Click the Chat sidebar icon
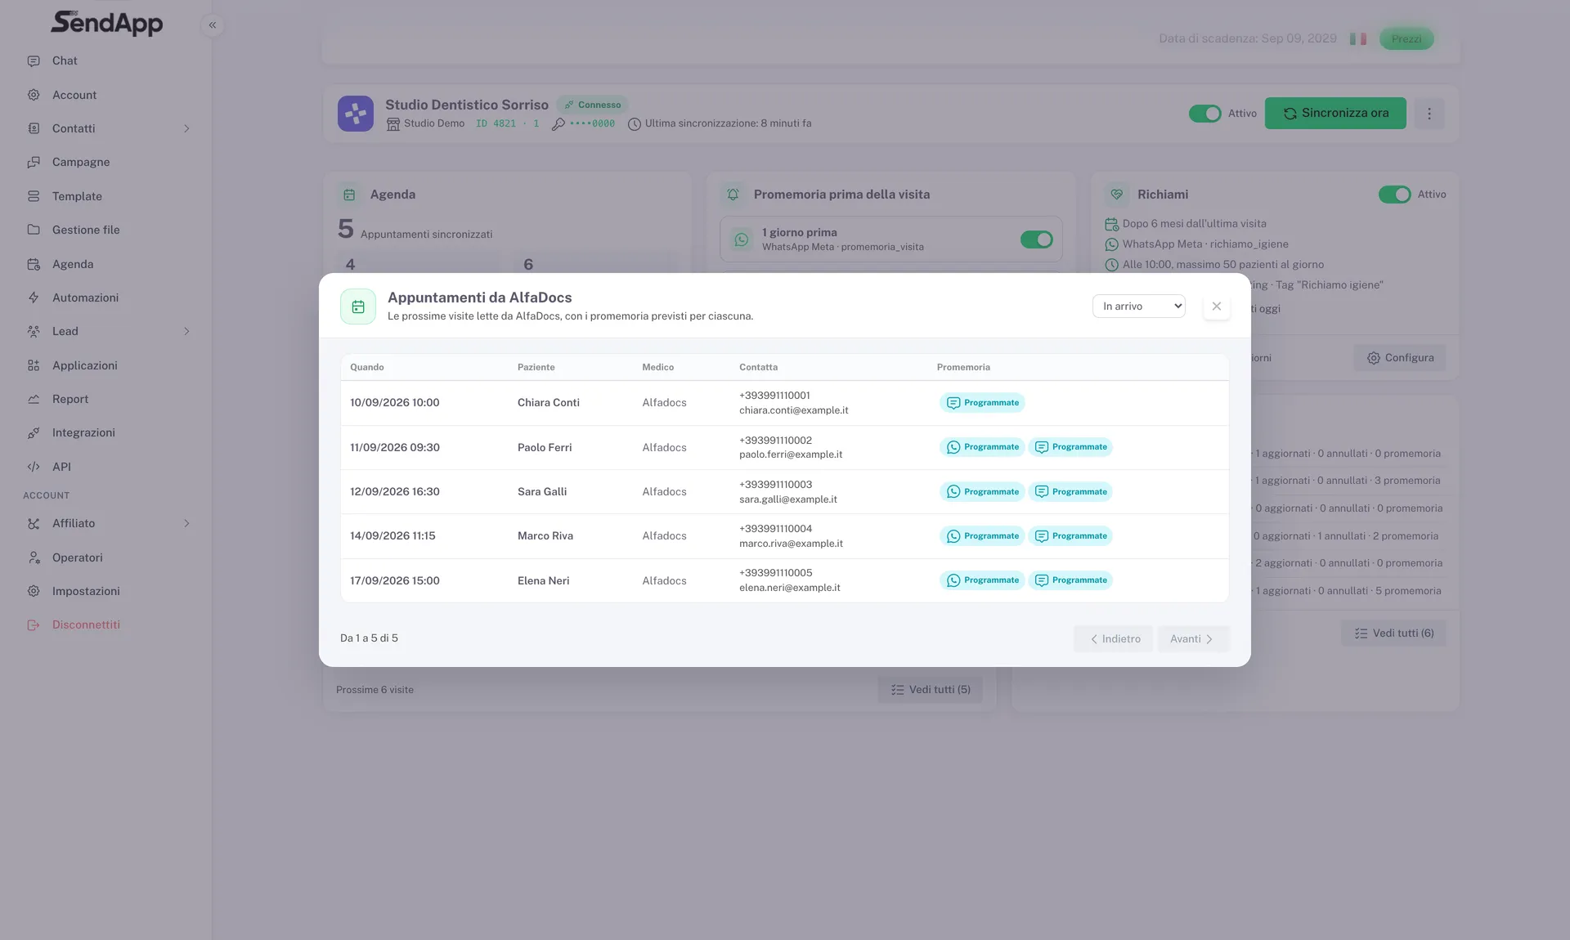The height and width of the screenshot is (940, 1570). (34, 61)
